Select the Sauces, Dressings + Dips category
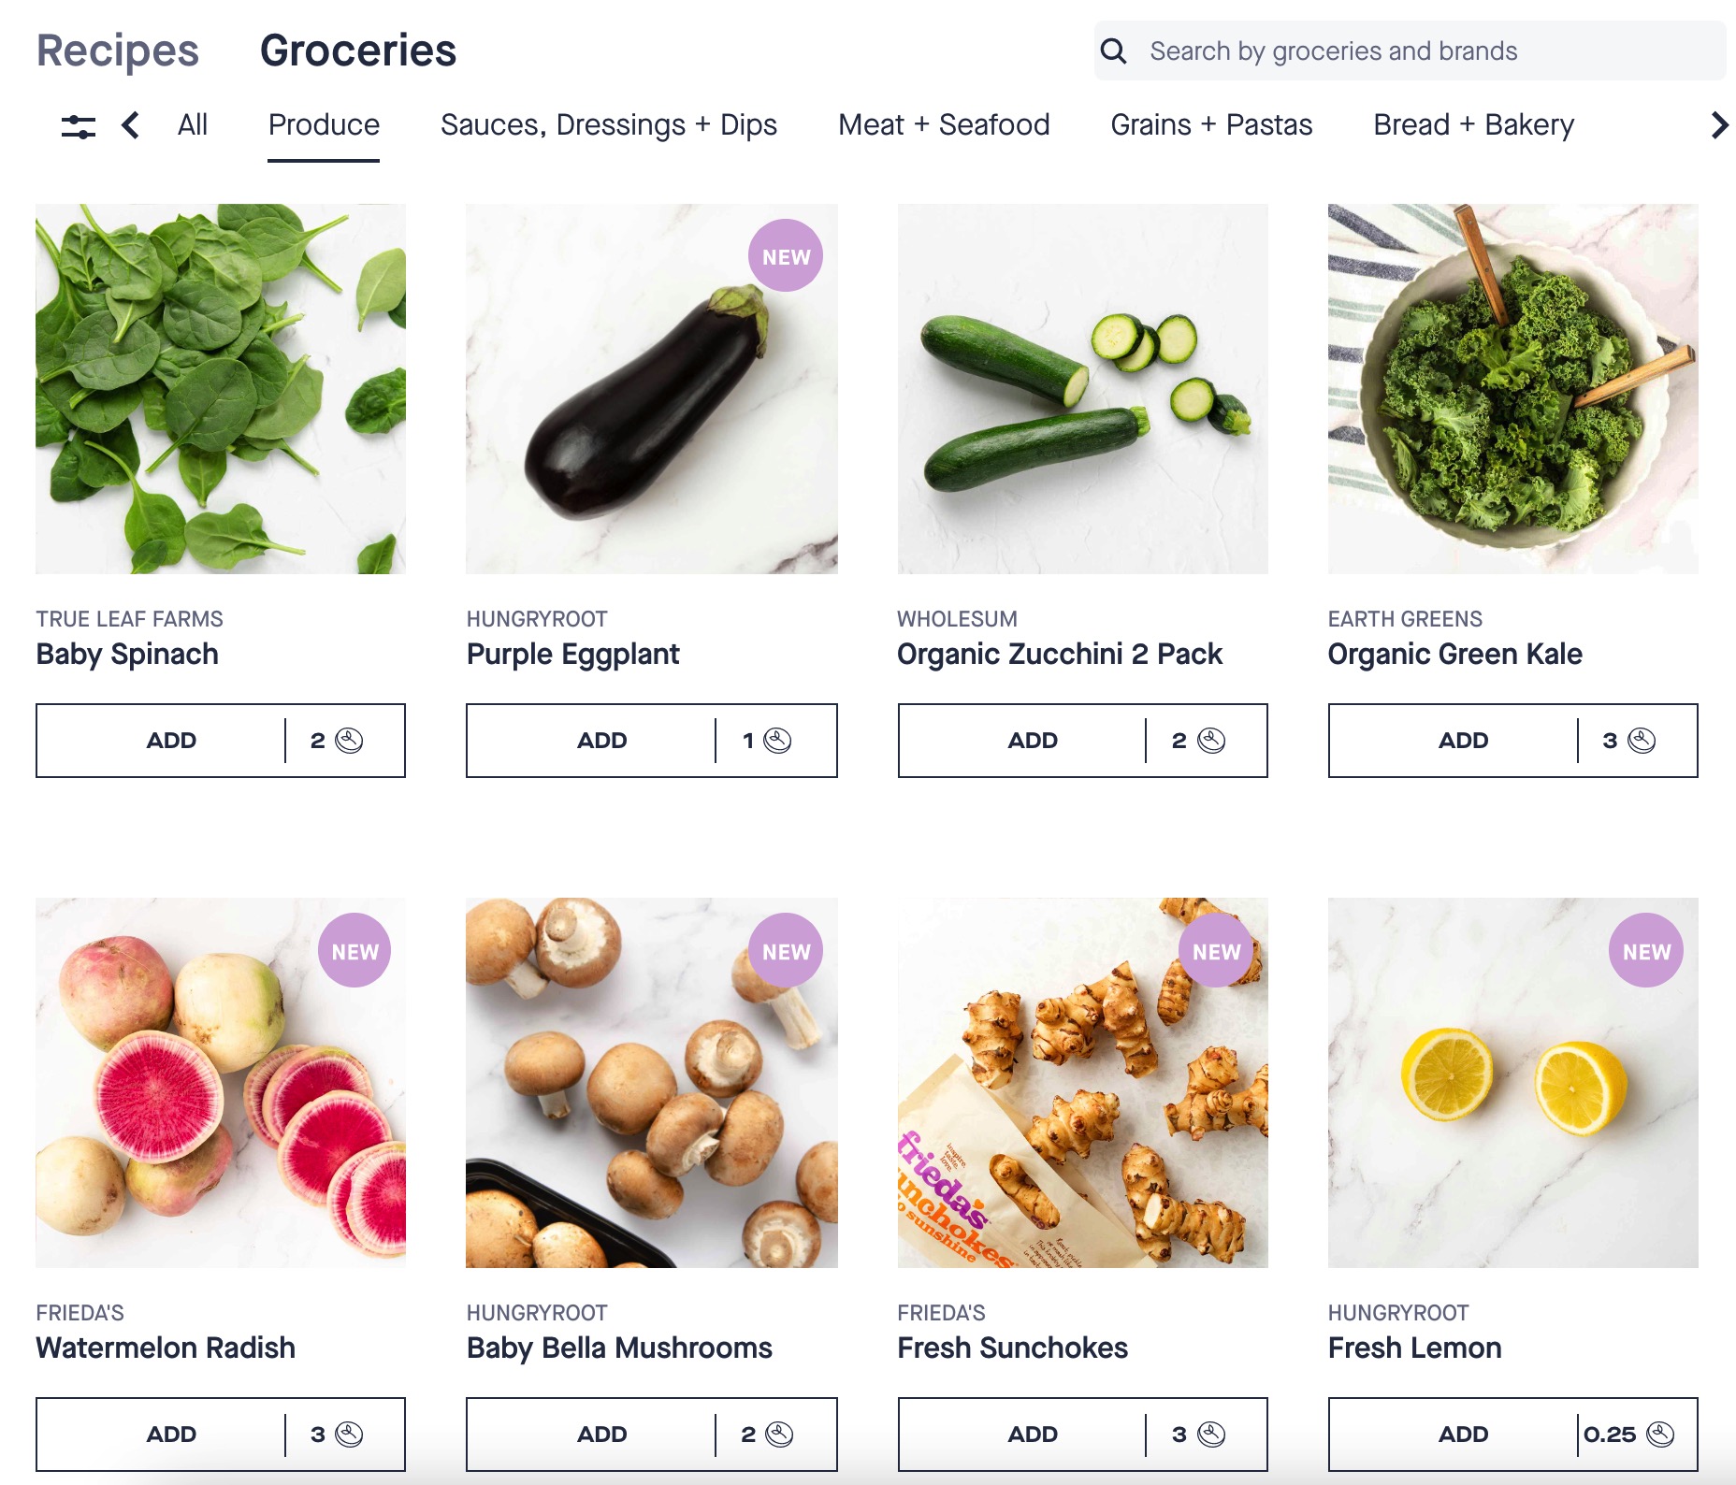 click(x=609, y=124)
